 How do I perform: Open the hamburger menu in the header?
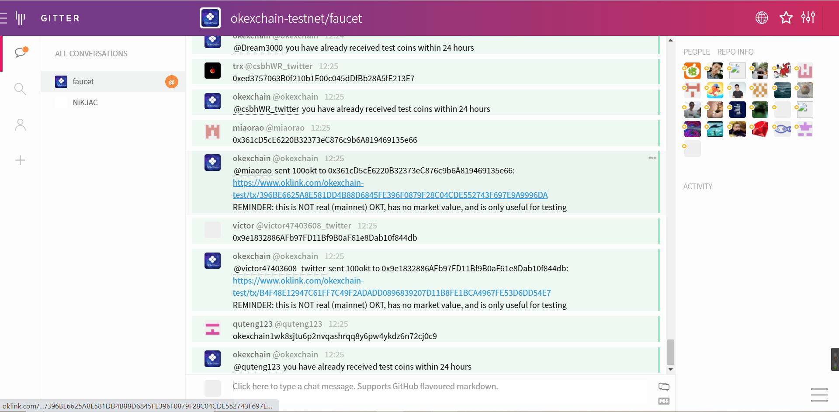click(3, 18)
